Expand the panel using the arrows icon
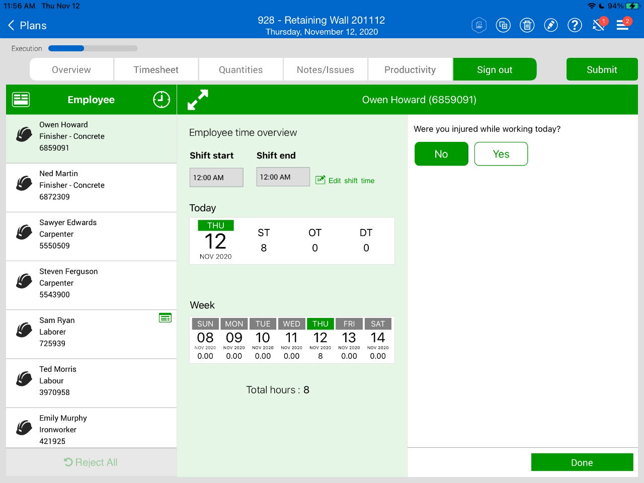This screenshot has width=644, height=483. (198, 100)
